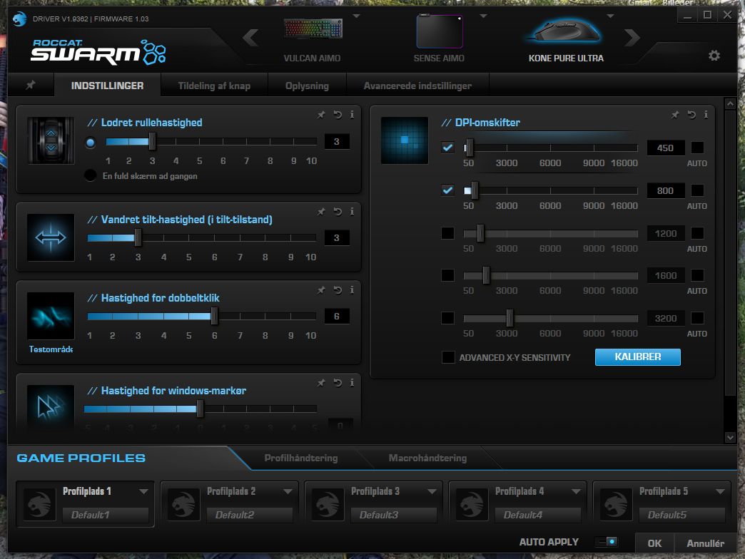Open Profilplads 5 dropdown arrow

click(720, 491)
